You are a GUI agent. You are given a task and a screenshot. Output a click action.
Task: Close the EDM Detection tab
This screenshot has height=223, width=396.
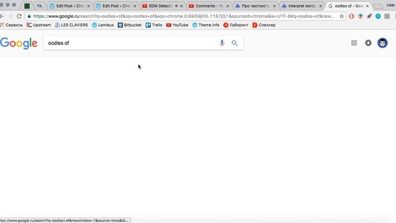pyautogui.click(x=181, y=6)
